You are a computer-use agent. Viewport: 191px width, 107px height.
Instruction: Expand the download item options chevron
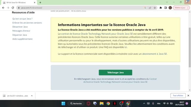(x=32, y=96)
